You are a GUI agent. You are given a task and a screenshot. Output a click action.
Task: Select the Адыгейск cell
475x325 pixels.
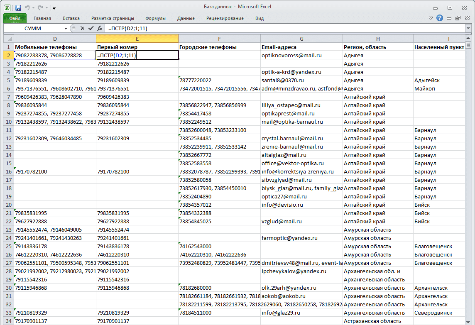point(439,80)
